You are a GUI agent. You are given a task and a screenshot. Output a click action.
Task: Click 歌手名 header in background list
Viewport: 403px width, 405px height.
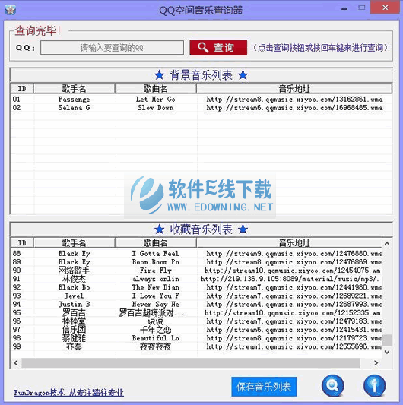75,89
